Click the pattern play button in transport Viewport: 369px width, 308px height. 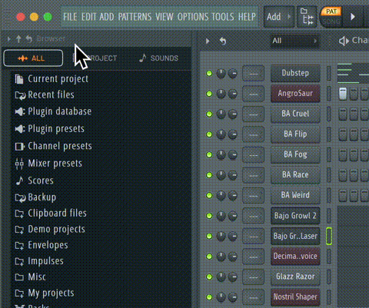click(353, 17)
